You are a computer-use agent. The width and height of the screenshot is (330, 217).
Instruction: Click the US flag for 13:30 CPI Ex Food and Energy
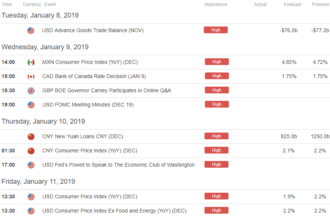coord(31,211)
